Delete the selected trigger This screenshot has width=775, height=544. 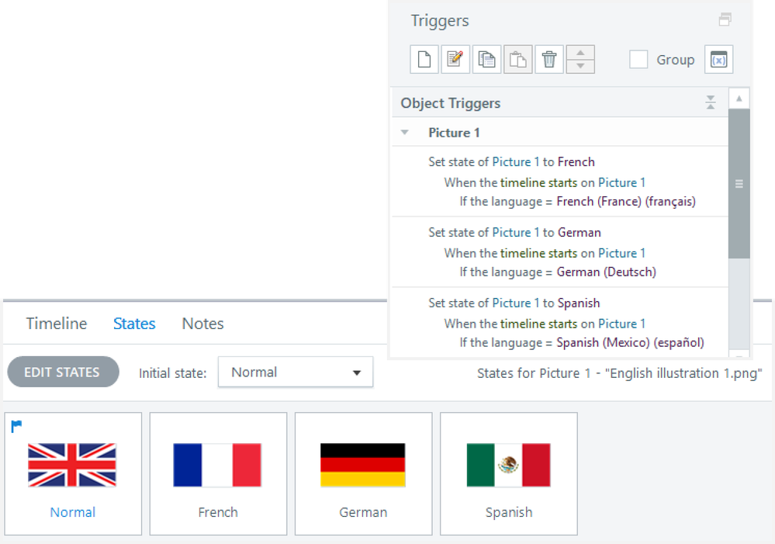[548, 59]
